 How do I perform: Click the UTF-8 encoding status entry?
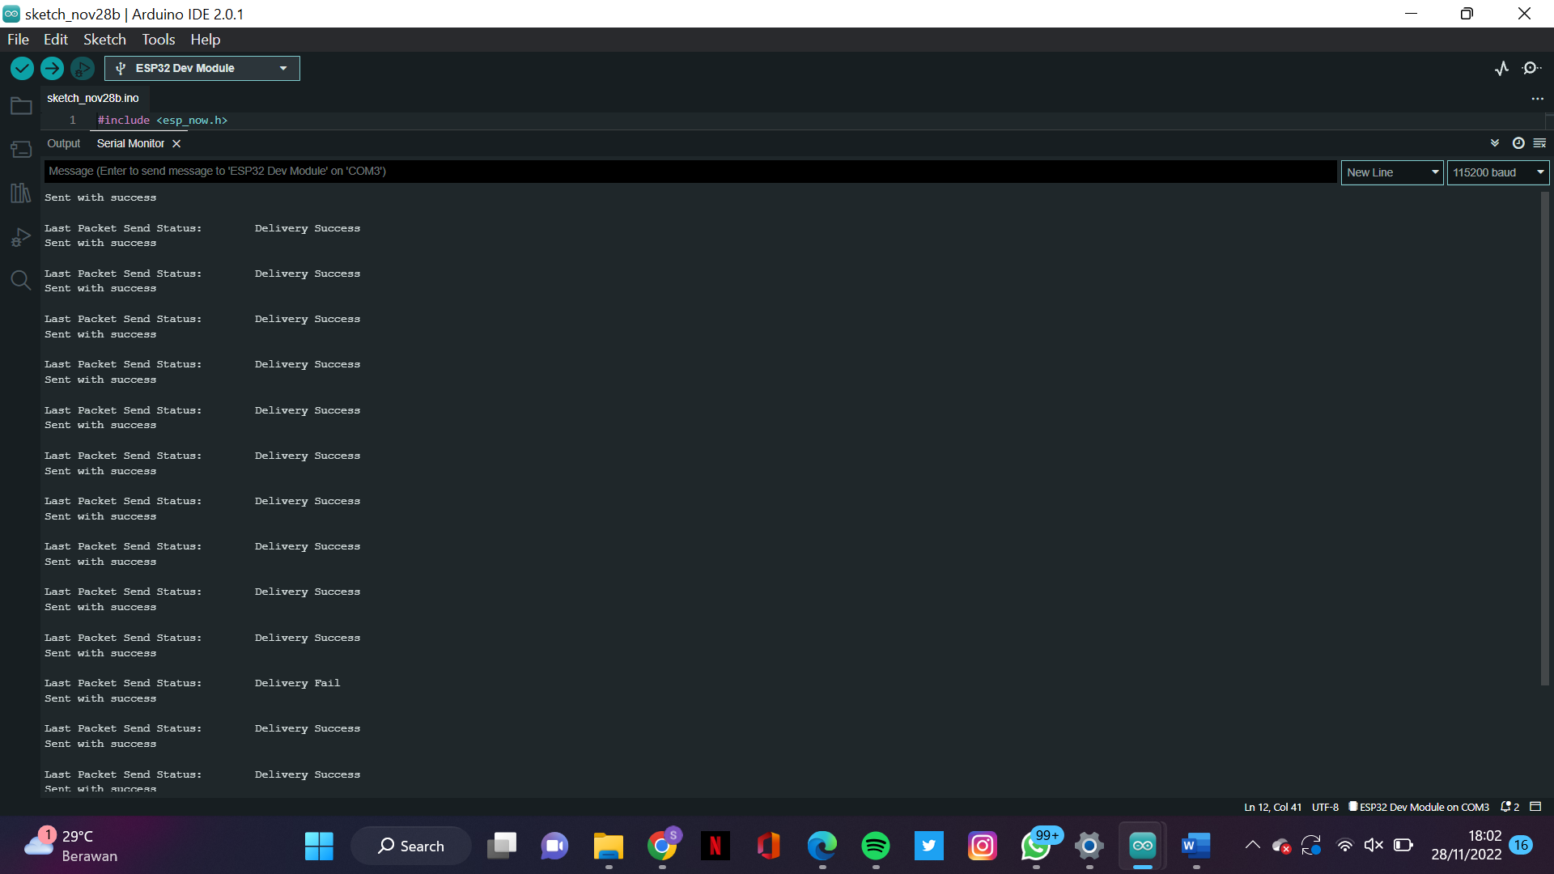(x=1325, y=807)
